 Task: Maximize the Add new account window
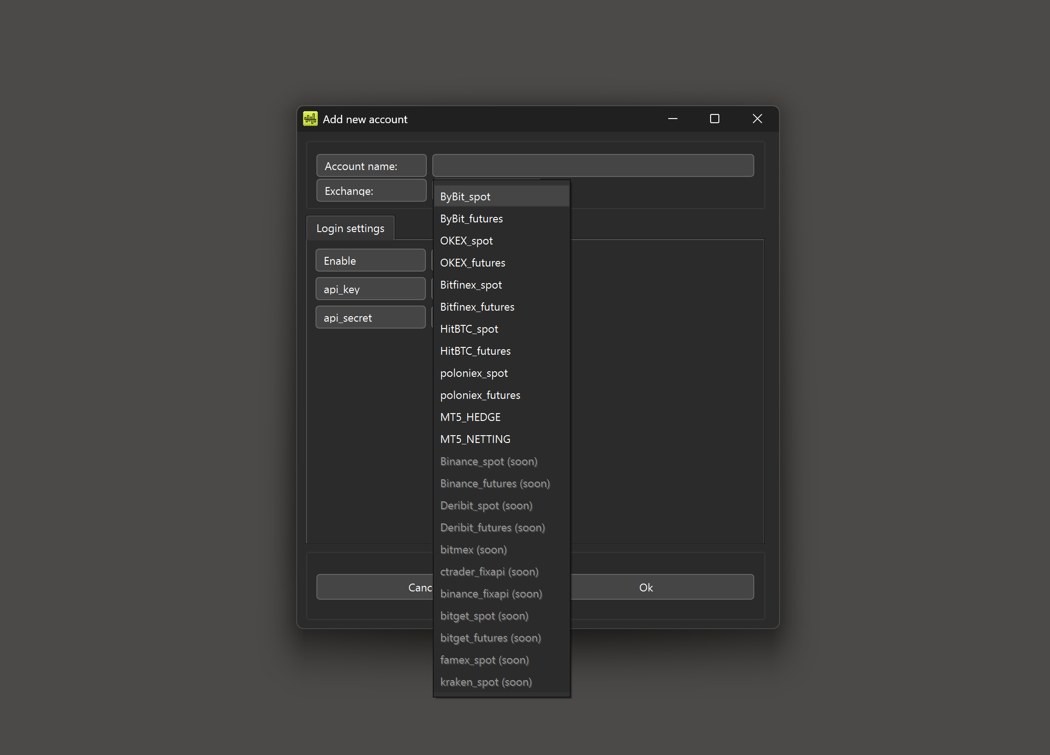(x=714, y=119)
